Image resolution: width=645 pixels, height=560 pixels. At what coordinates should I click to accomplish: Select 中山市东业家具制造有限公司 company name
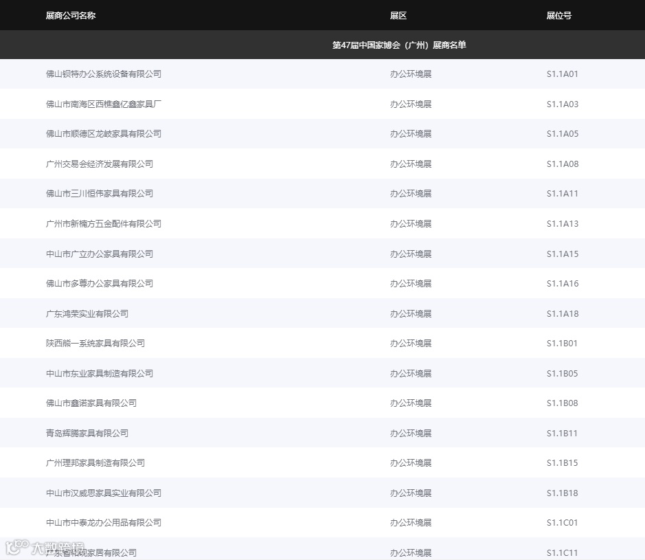click(100, 373)
